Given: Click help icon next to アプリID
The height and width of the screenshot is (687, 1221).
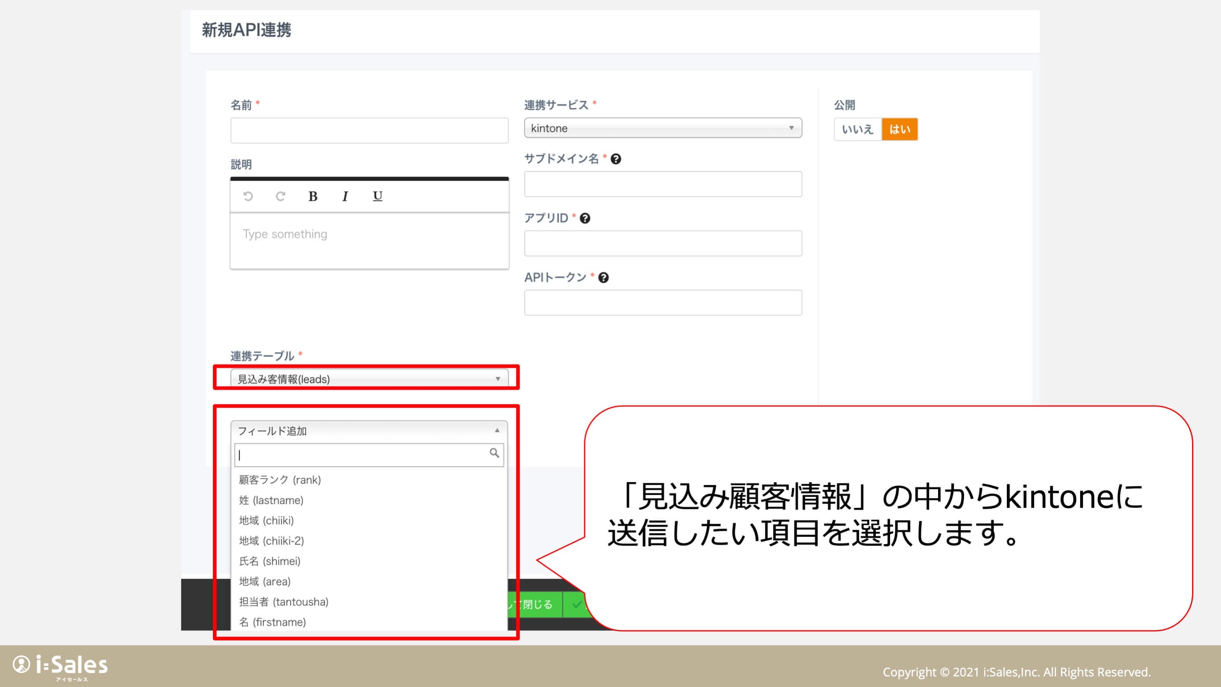Looking at the screenshot, I should pyautogui.click(x=585, y=219).
